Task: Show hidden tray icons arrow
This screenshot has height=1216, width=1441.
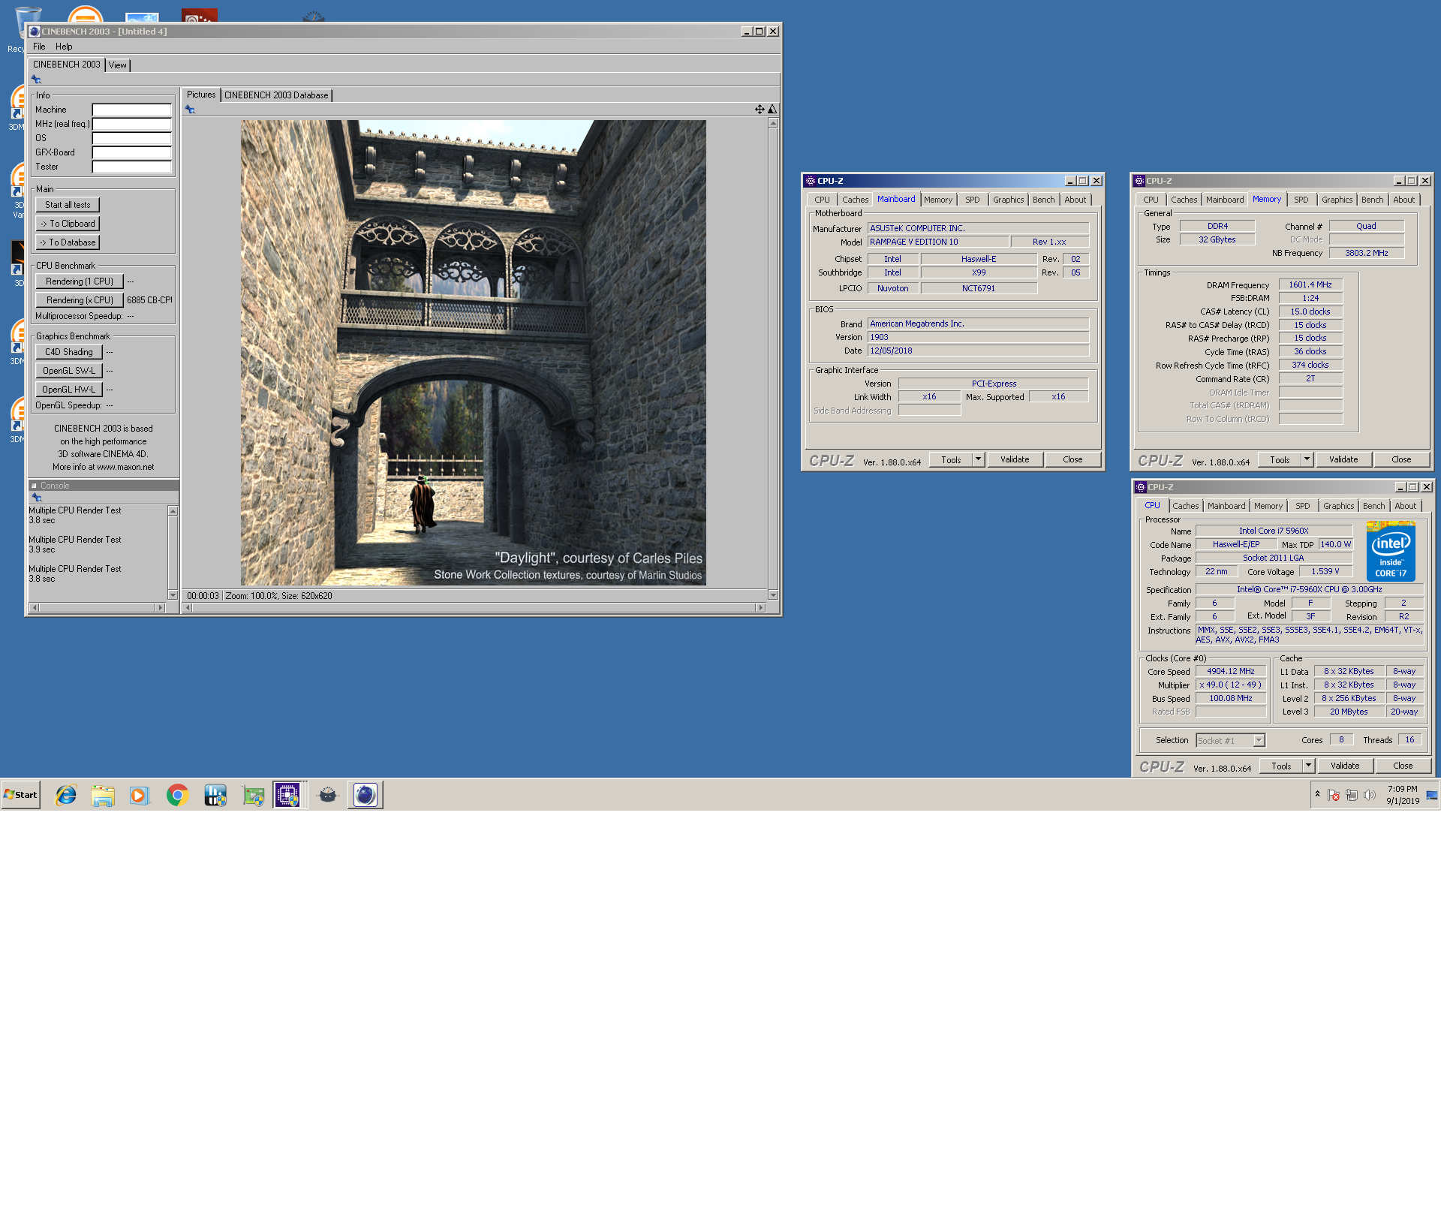Action: 1317,794
